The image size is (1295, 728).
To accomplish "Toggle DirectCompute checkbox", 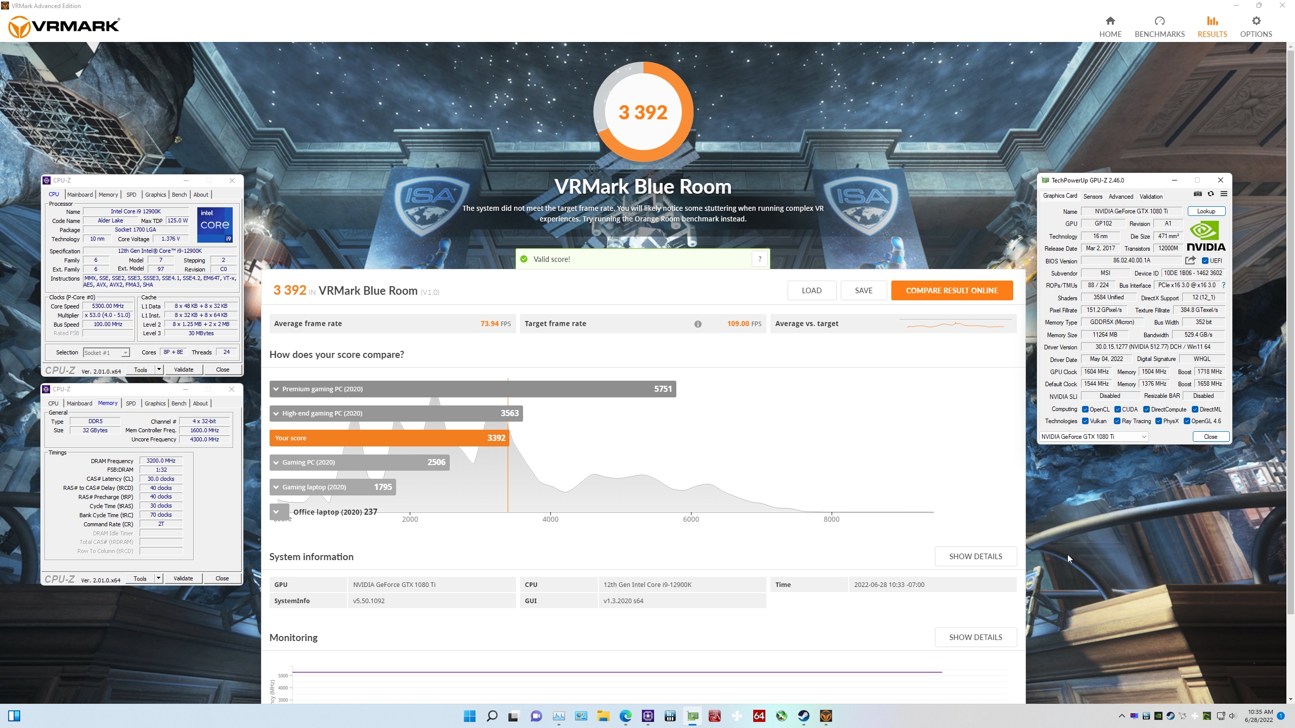I will click(x=1146, y=409).
